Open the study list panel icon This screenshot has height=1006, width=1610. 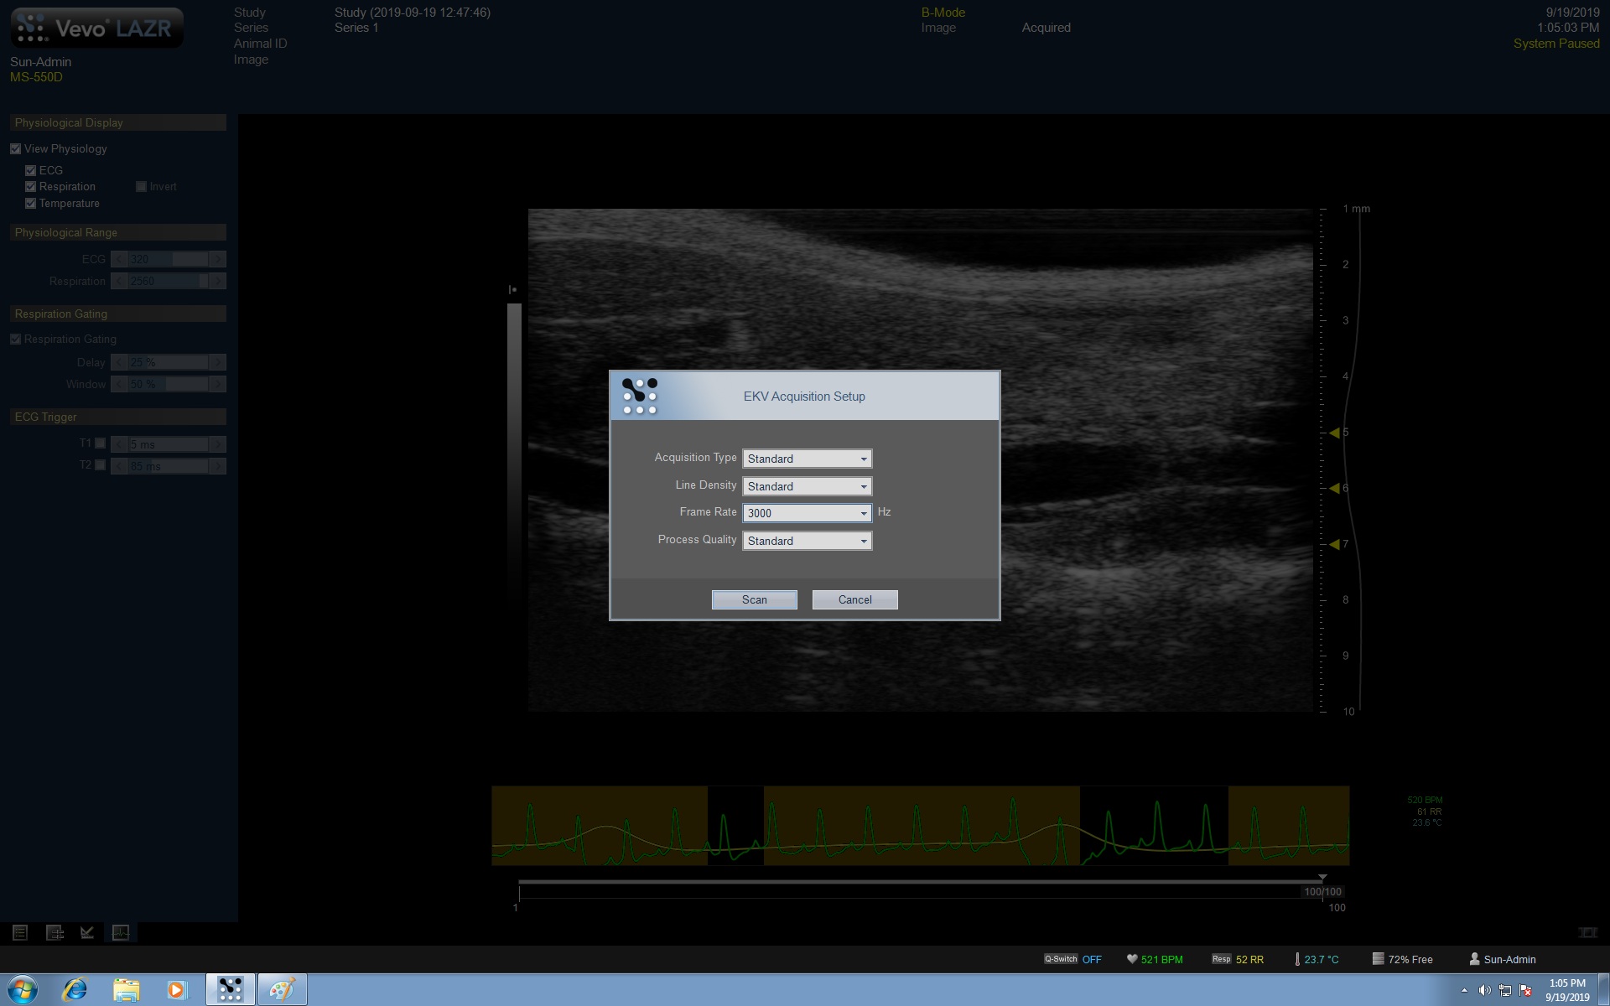coord(20,932)
